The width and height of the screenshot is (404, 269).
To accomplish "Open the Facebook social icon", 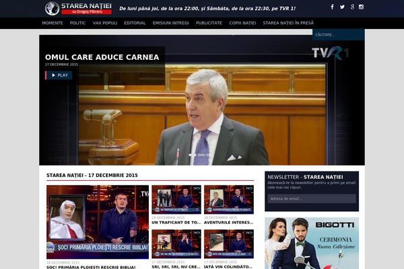I will coord(332,7).
